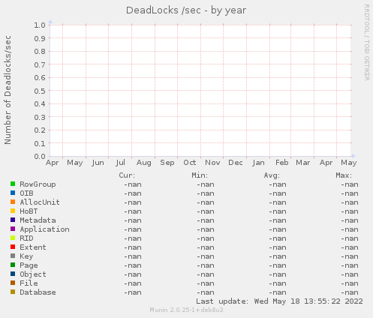
Task: Select the Database legend label
Action: pos(38,292)
